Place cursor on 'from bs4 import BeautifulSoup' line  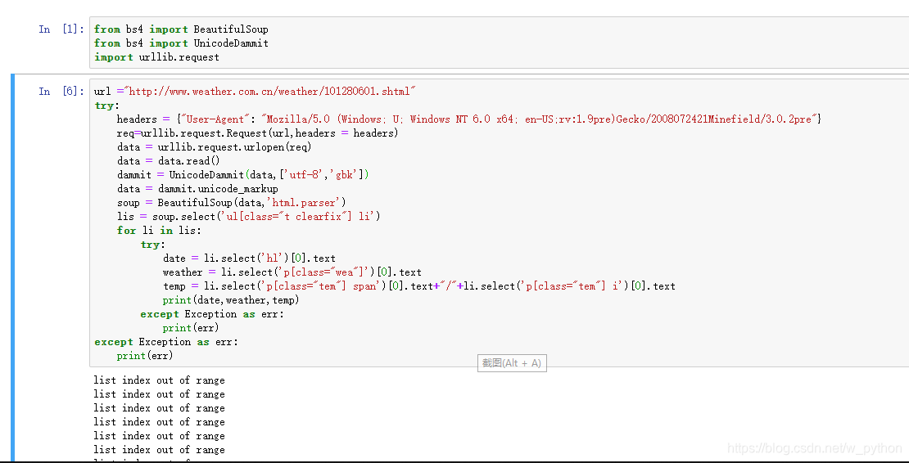pos(181,29)
